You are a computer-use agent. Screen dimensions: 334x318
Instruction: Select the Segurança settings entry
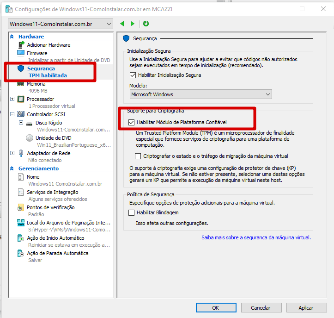(41, 69)
